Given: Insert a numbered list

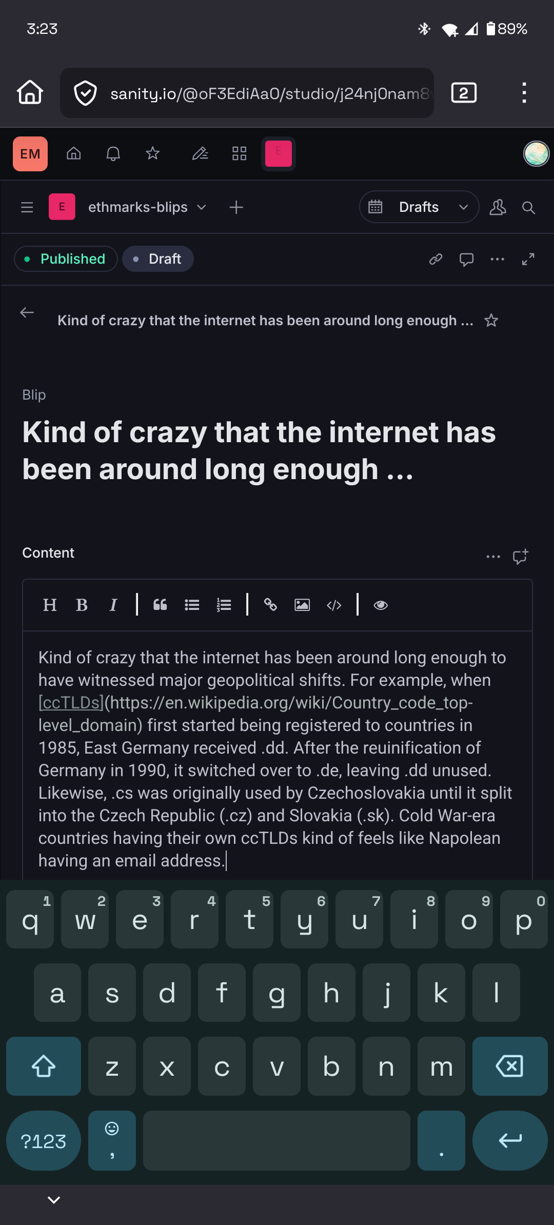Looking at the screenshot, I should [x=224, y=605].
